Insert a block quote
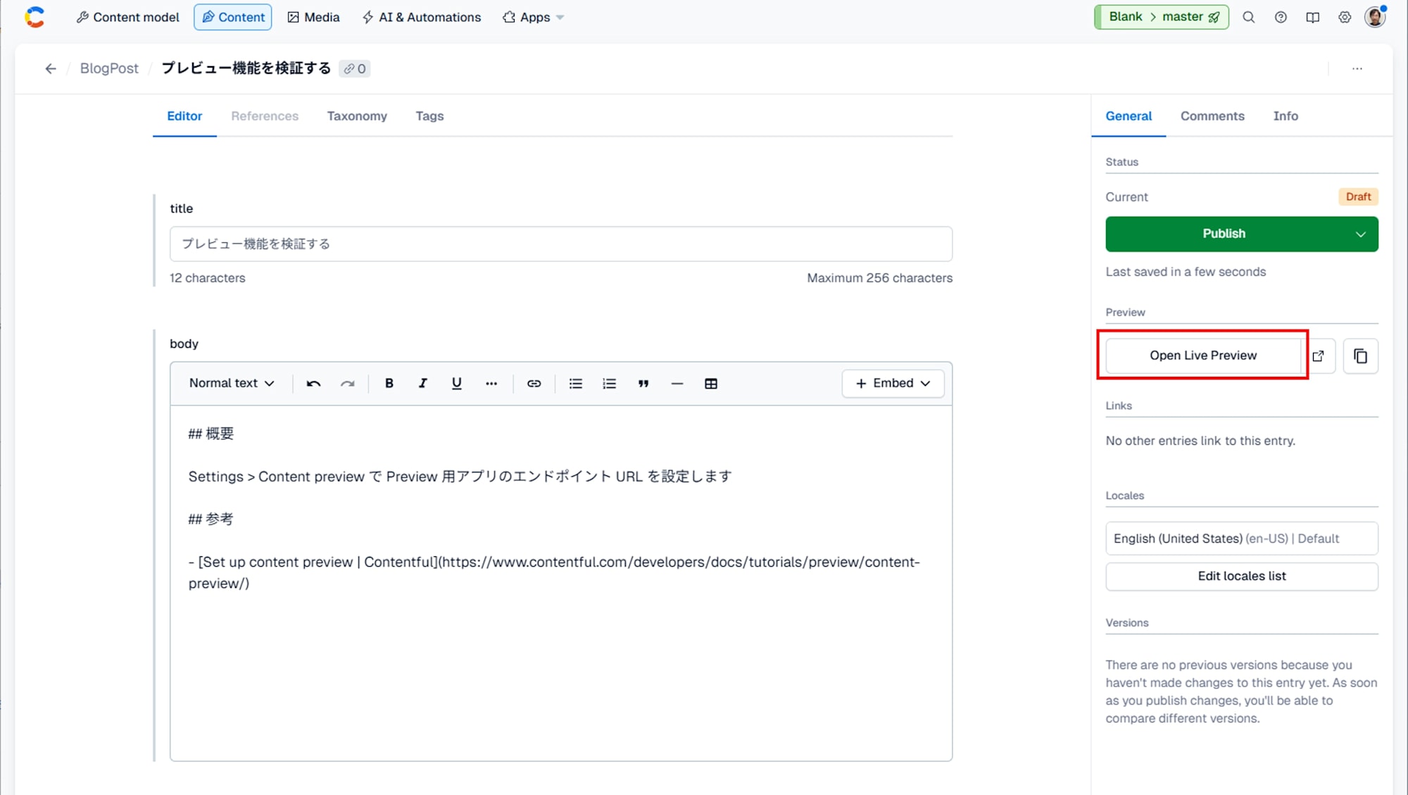This screenshot has width=1408, height=795. coord(643,383)
